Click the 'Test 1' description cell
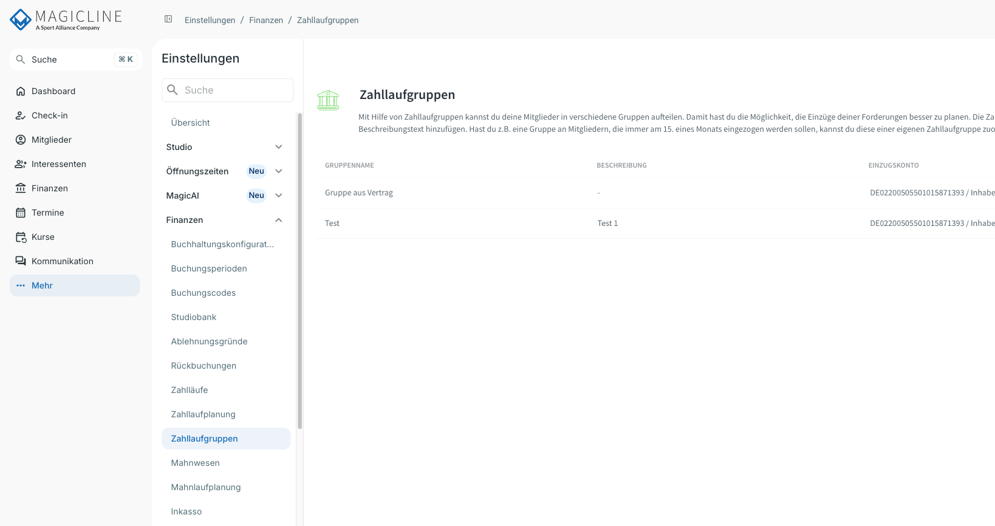The width and height of the screenshot is (995, 526). (x=607, y=223)
